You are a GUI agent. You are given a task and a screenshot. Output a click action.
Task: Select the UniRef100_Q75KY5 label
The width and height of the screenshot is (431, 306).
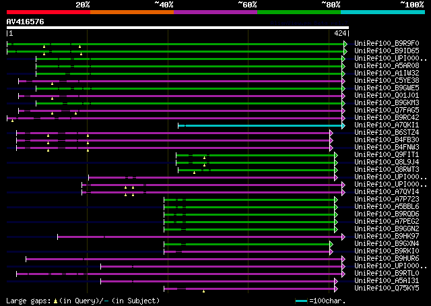[x=387, y=288]
